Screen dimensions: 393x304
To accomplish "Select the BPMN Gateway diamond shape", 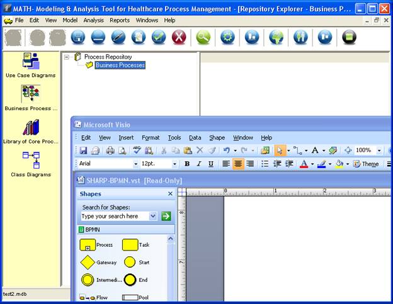I will 88,262.
